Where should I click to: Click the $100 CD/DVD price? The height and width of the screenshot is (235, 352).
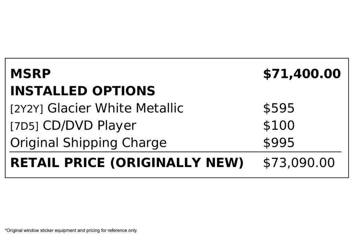pos(278,125)
